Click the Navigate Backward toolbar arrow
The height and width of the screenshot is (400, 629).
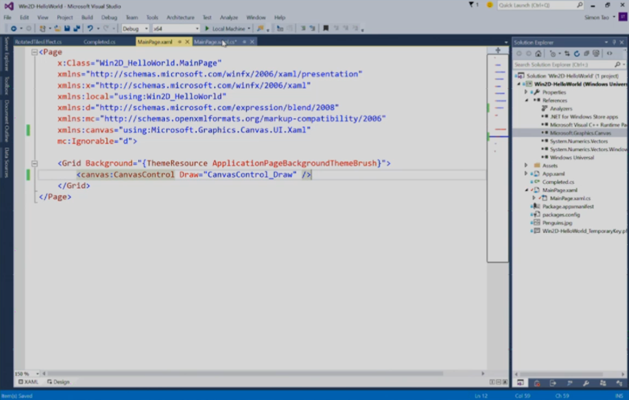[14, 28]
